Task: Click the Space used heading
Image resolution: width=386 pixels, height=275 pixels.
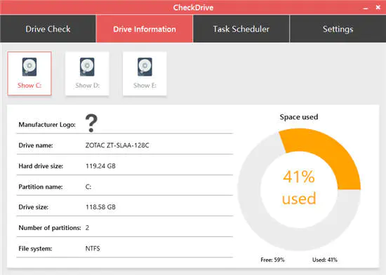Action: click(299, 117)
